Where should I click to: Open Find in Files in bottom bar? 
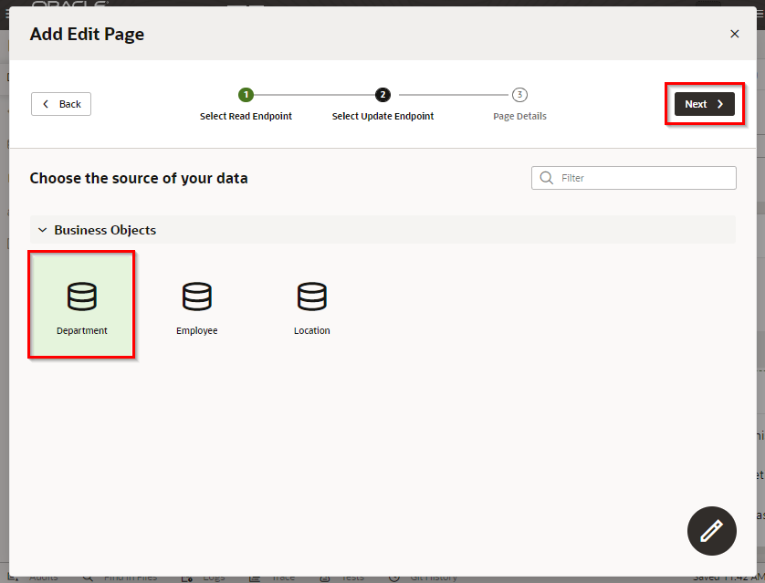pos(128,578)
